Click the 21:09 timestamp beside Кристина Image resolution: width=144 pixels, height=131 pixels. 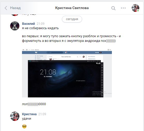click(x=42, y=114)
